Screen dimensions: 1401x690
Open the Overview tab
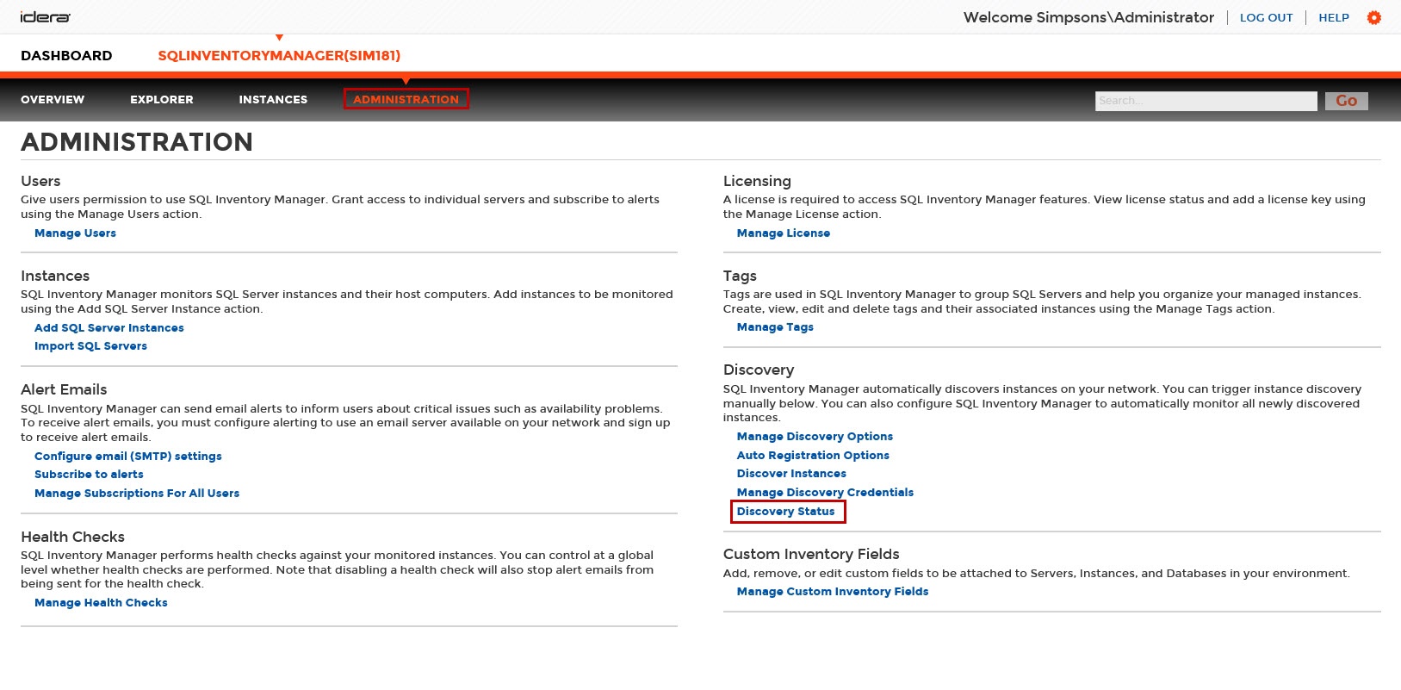point(53,99)
